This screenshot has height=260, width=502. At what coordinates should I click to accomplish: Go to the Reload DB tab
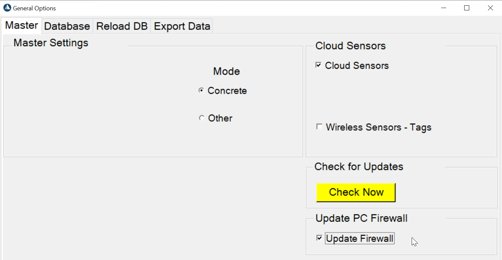pyautogui.click(x=122, y=26)
